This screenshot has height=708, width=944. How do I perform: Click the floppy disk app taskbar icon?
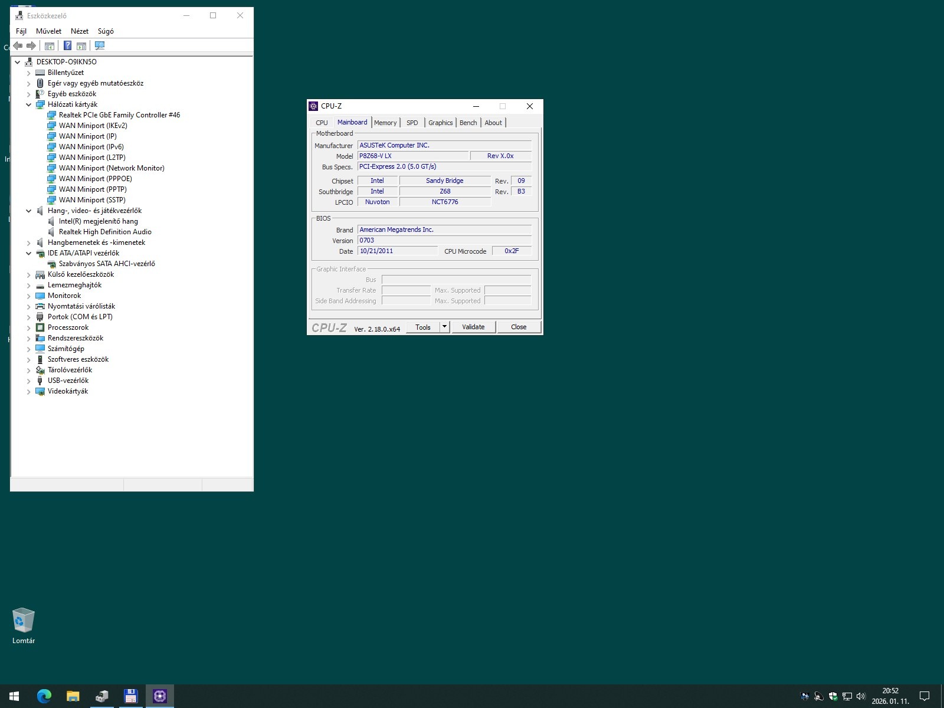pos(130,696)
